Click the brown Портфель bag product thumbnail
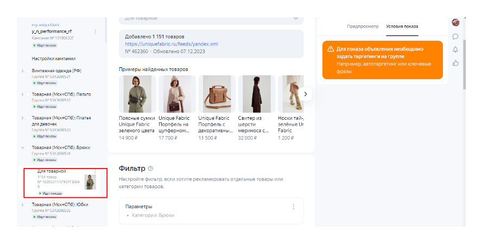 (217, 94)
